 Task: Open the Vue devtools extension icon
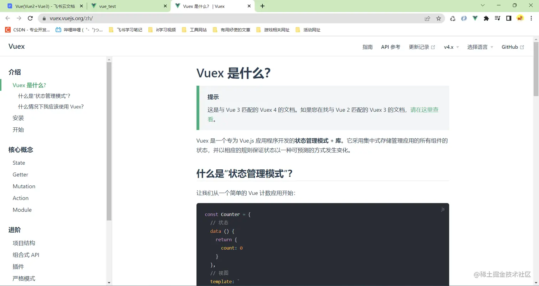click(x=475, y=18)
